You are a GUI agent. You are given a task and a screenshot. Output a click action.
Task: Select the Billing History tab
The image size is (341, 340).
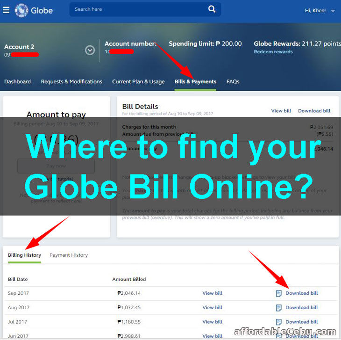point(24,255)
